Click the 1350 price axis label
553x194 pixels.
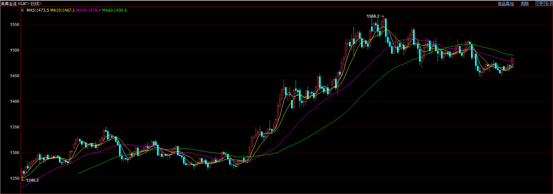tap(15, 127)
